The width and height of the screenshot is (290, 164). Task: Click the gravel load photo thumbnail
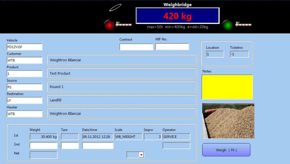[228, 121]
